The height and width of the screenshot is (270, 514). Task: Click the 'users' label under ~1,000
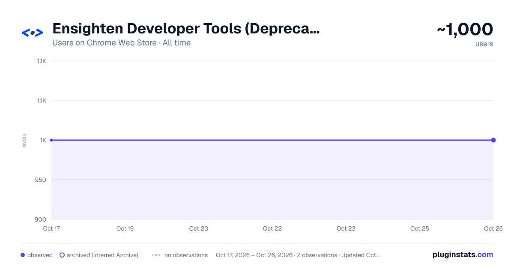click(484, 44)
